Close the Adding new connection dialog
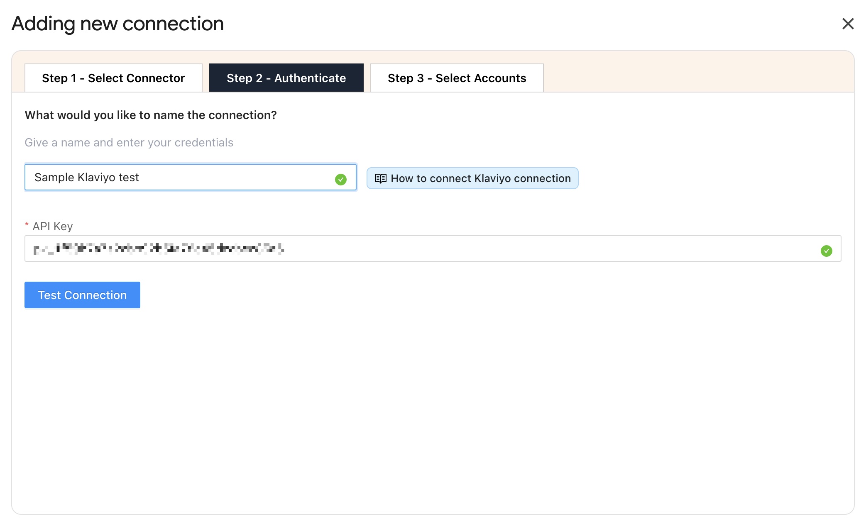 [848, 24]
